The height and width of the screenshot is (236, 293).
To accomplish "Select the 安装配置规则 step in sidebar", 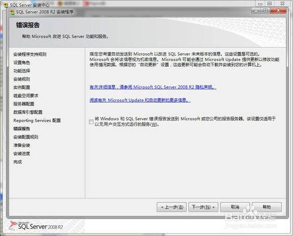I will (x=26, y=137).
